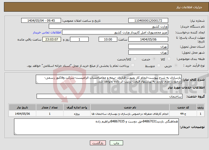Click the استان محل تحویل label
The image size is (209, 150).
point(192,47)
